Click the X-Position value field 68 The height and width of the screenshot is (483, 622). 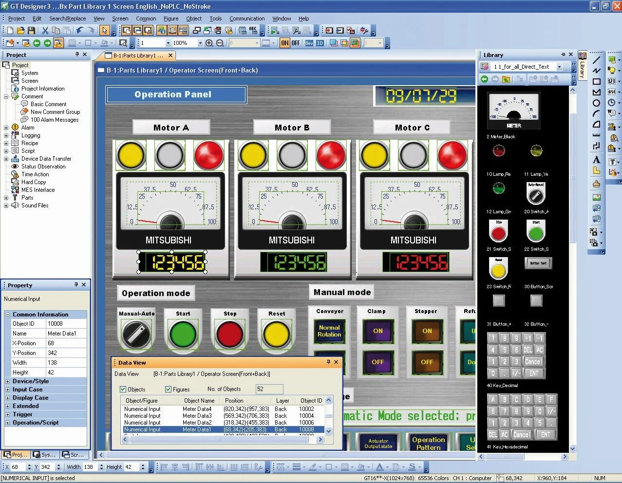pyautogui.click(x=66, y=343)
